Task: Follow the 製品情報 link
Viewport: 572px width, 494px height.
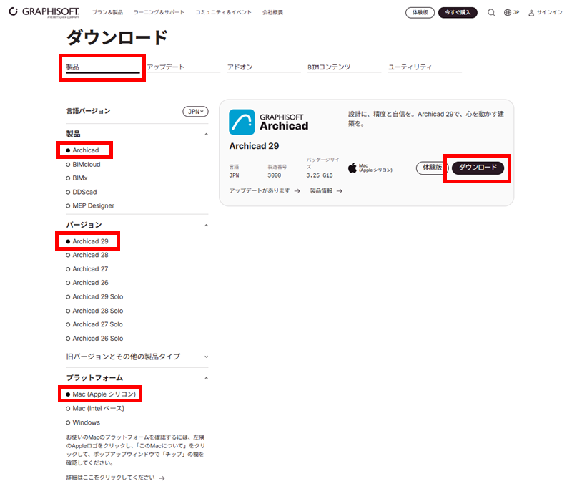Action: click(326, 190)
